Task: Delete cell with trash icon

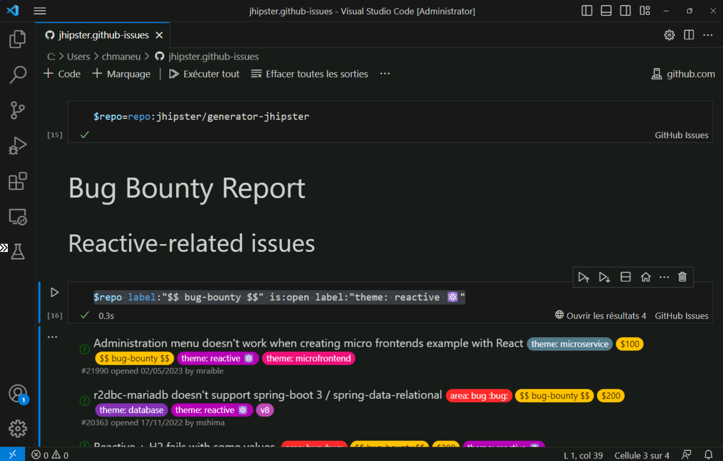Action: tap(682, 277)
